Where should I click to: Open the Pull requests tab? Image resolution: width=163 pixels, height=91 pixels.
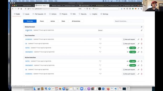[x=39, y=14]
